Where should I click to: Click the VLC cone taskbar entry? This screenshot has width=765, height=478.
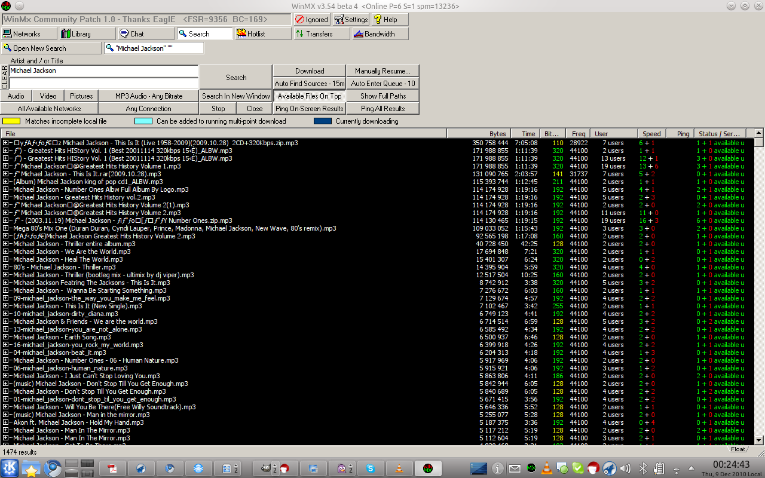click(x=399, y=468)
